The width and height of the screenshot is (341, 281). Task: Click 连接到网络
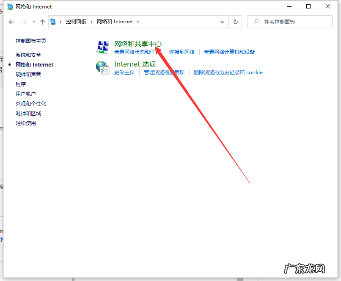point(182,53)
